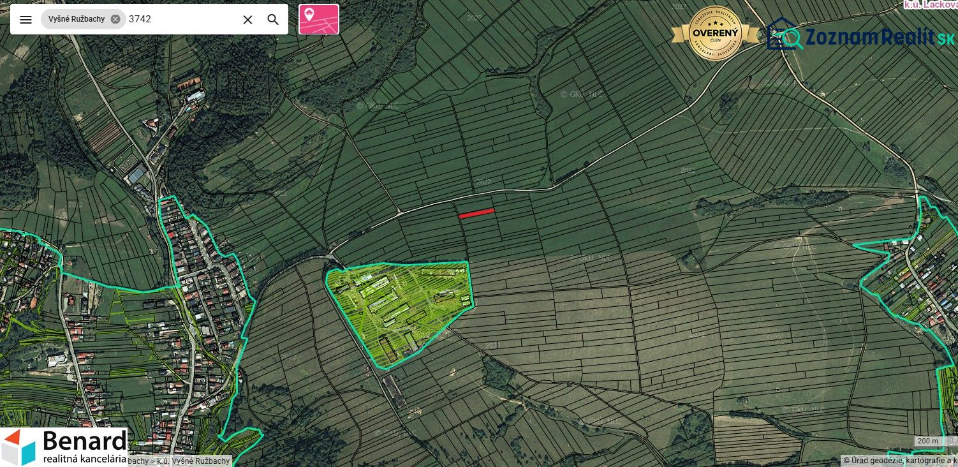The width and height of the screenshot is (958, 467).
Task: Run search with the magnifier icon
Action: 273,19
